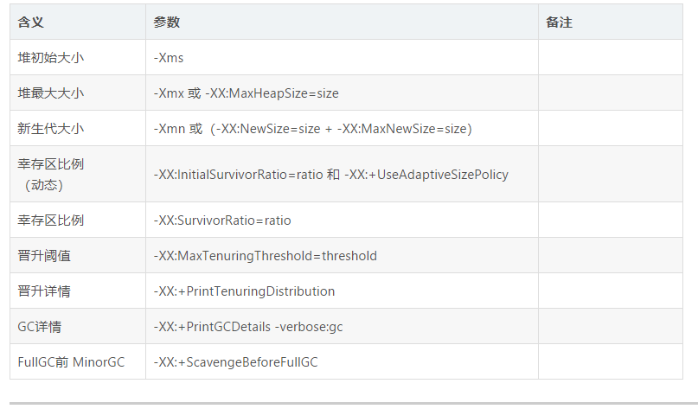Select the GC详情 cell

click(40, 327)
